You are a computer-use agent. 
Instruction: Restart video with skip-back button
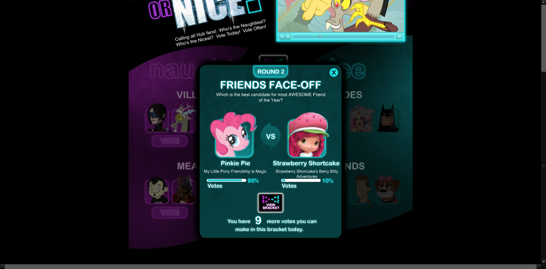288,37
